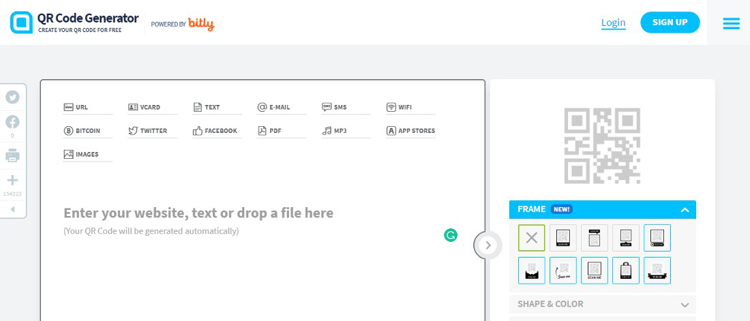The height and width of the screenshot is (321, 750).
Task: Switch to the URL tab
Action: tap(87, 107)
